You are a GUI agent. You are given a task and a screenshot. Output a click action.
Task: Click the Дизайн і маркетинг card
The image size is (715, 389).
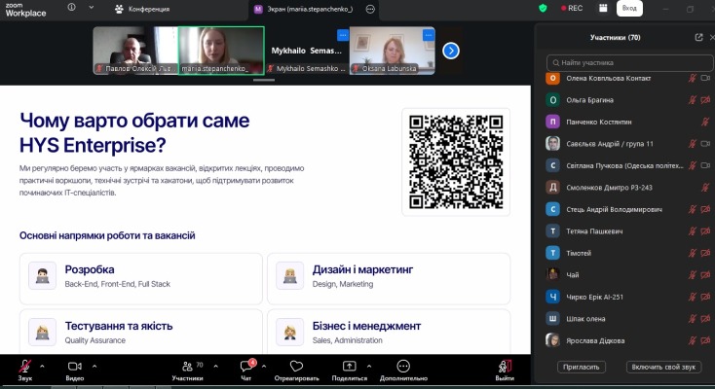(x=389, y=278)
